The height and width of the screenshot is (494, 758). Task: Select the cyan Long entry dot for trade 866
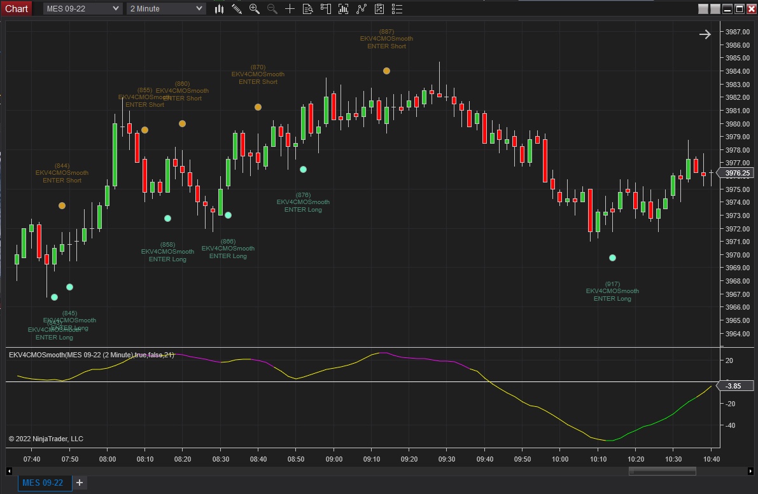click(x=228, y=216)
